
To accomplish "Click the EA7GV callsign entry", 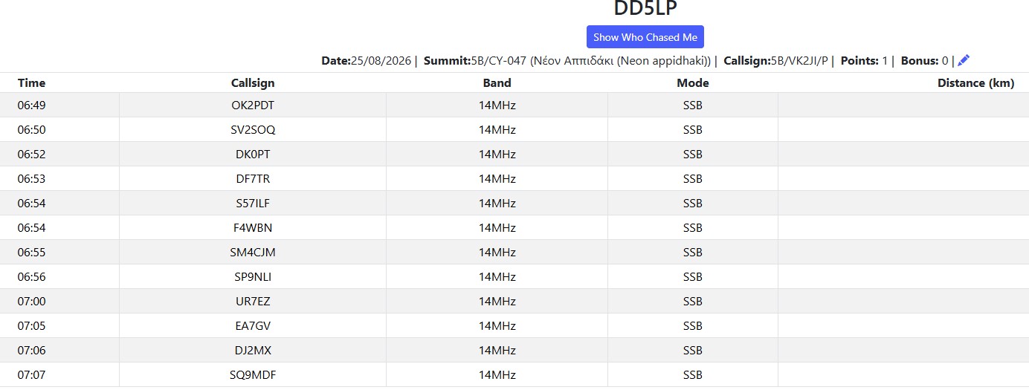I will pyautogui.click(x=253, y=326).
